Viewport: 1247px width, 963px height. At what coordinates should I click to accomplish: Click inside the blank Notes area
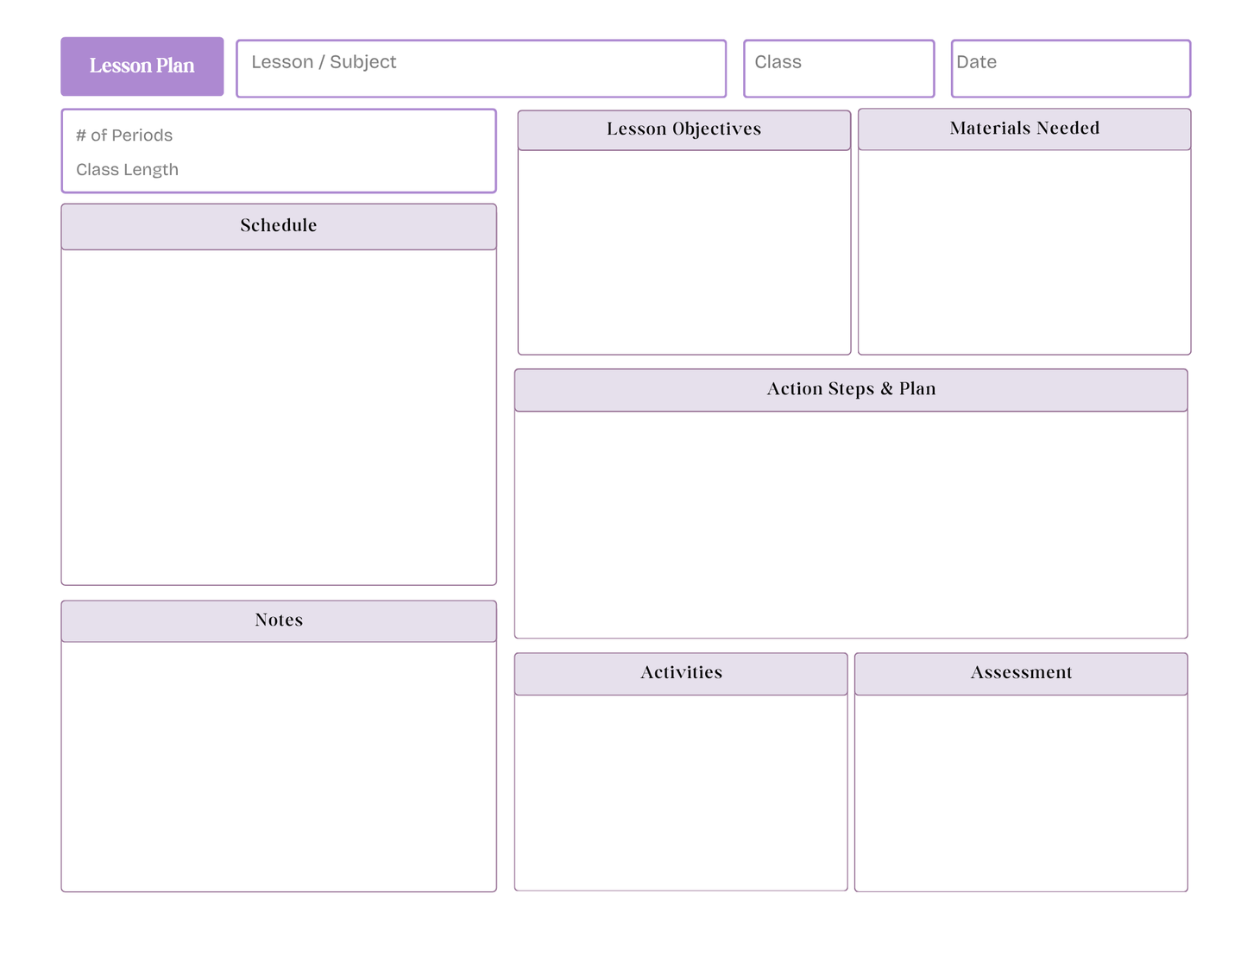(279, 766)
